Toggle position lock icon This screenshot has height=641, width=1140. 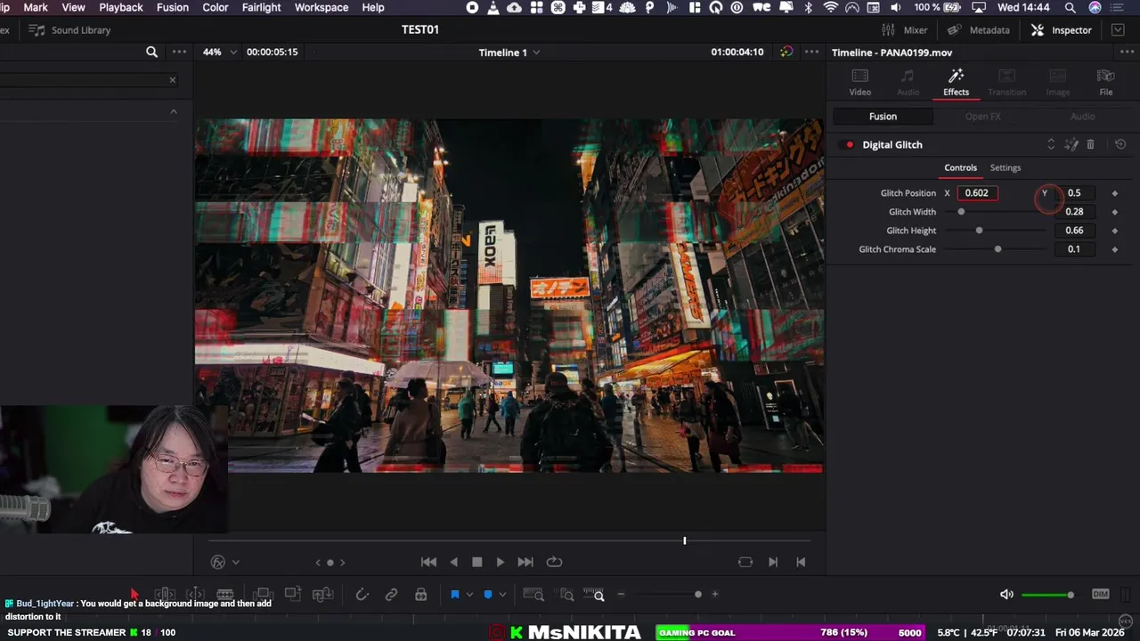tap(420, 595)
